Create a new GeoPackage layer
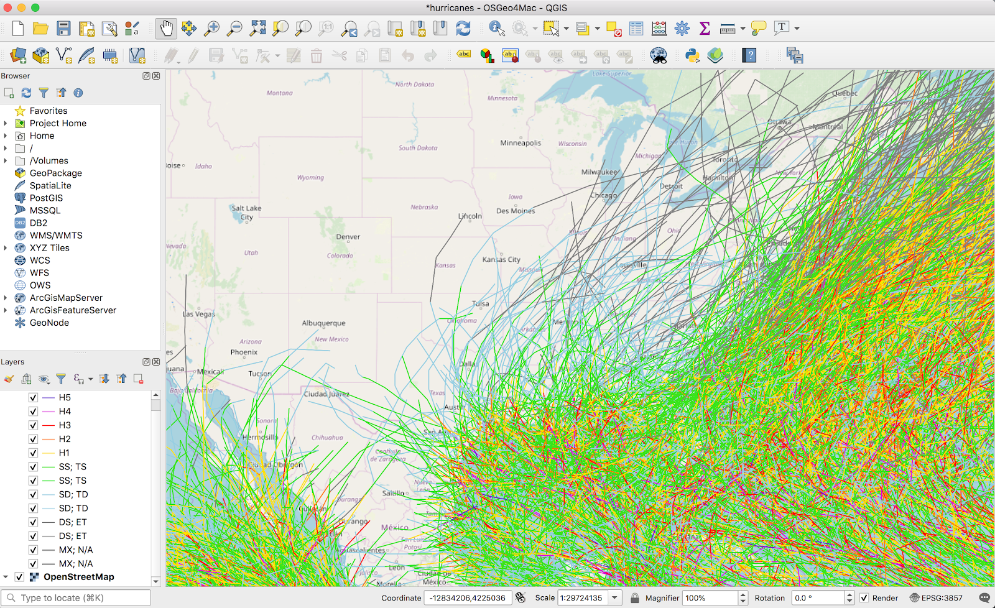Screen dimensions: 995x608 [41, 56]
